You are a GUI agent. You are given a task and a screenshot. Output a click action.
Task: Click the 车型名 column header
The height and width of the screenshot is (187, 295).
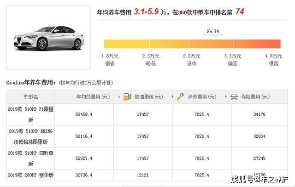[31, 97]
